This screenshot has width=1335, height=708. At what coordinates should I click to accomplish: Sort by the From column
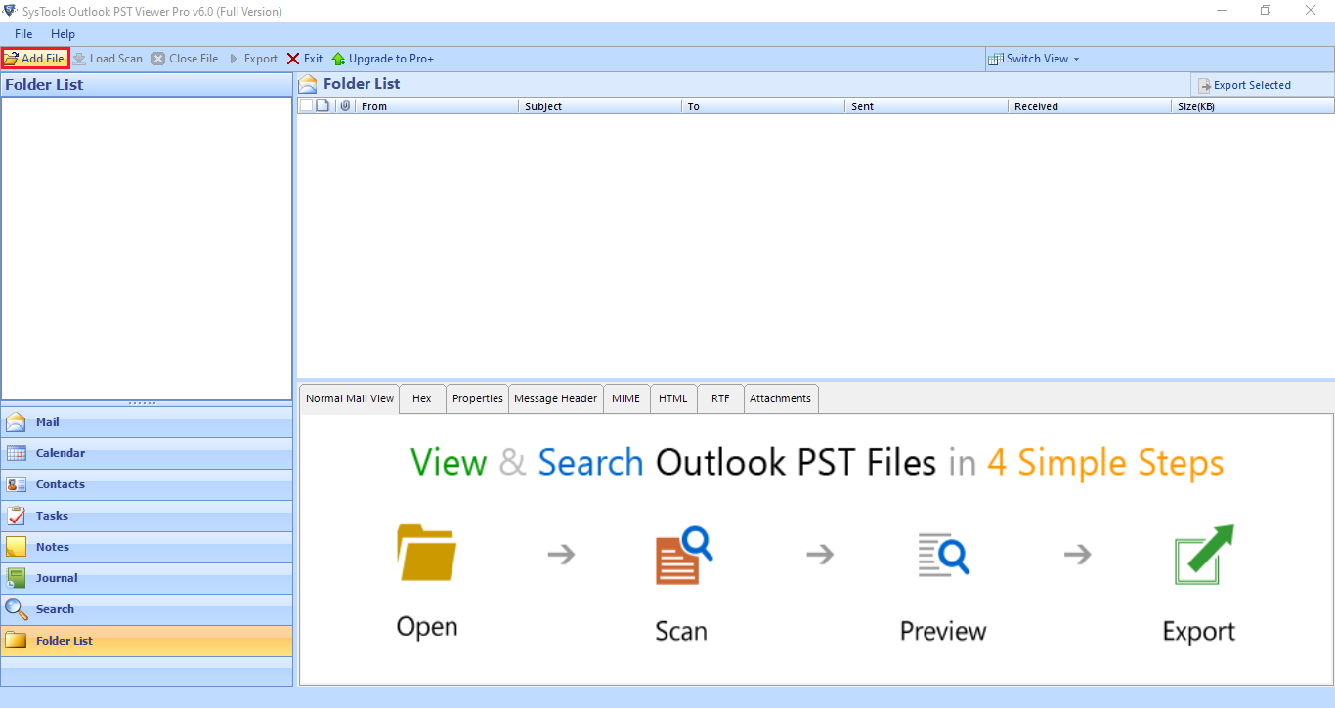436,106
